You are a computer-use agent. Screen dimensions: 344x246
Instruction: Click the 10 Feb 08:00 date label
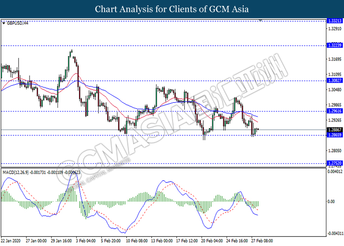point(137,241)
